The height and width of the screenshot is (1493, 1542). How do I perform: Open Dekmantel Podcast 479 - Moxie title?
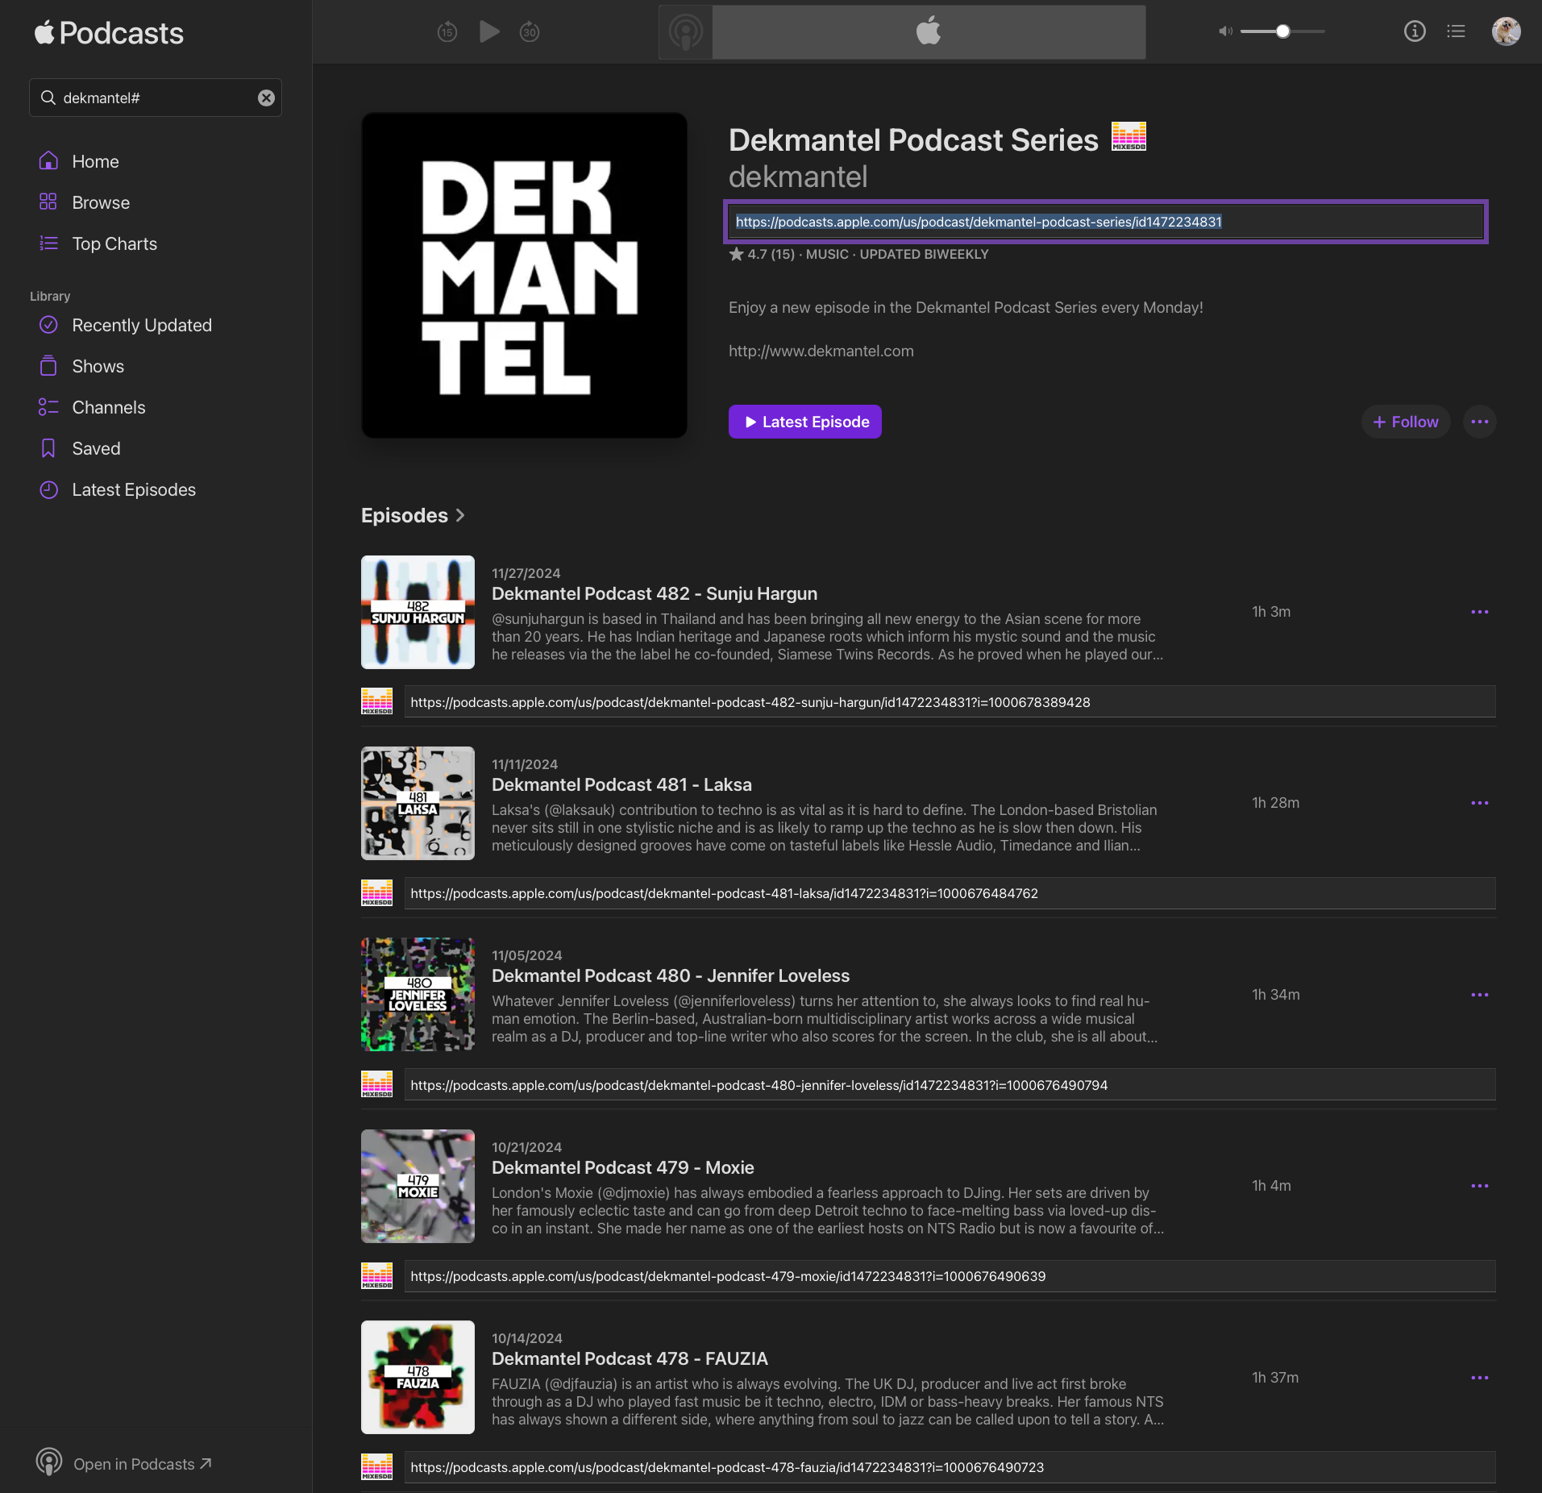(623, 1167)
